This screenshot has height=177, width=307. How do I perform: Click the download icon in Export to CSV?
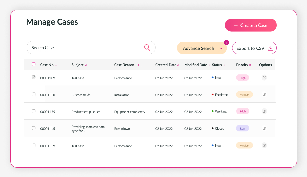click(271, 48)
